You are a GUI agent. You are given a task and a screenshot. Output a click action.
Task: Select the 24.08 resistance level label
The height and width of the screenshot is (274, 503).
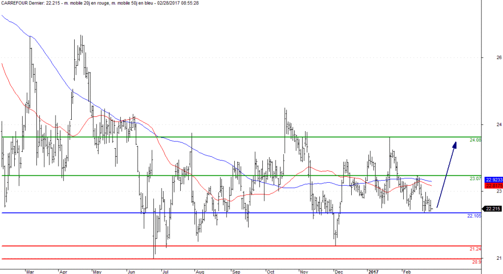pos(475,140)
